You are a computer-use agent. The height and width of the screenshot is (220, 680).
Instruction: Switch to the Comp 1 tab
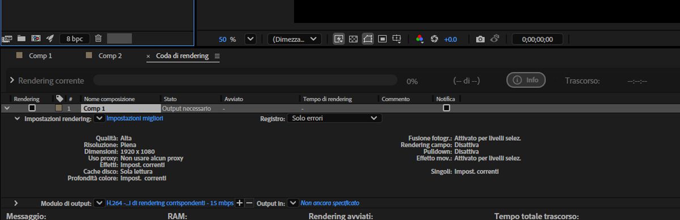point(41,56)
